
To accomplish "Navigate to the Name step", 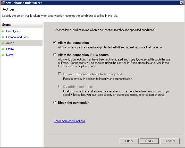I will [x=10, y=55].
